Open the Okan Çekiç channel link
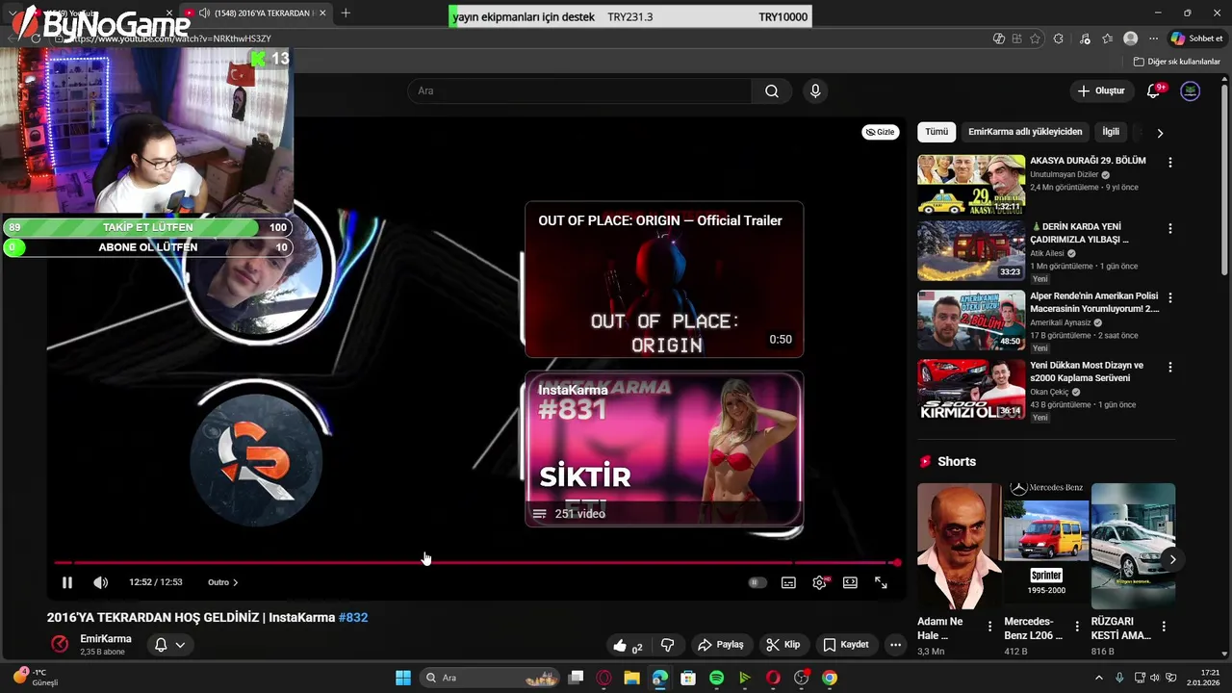Image resolution: width=1232 pixels, height=693 pixels. [1049, 392]
